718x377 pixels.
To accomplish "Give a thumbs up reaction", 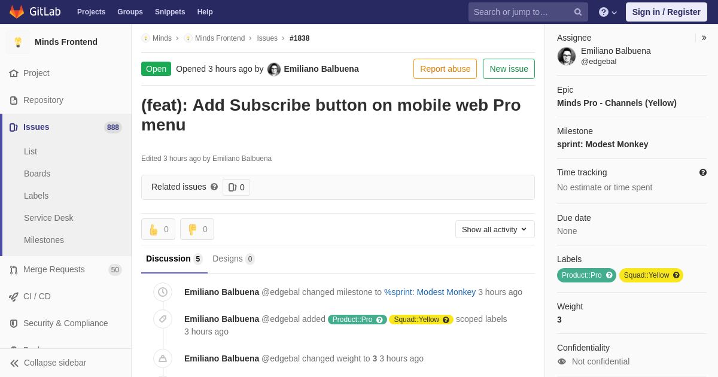I will [x=159, y=229].
